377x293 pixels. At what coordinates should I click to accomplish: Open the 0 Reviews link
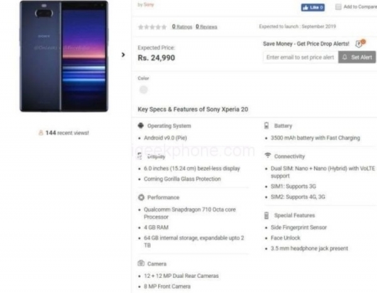[x=206, y=27]
